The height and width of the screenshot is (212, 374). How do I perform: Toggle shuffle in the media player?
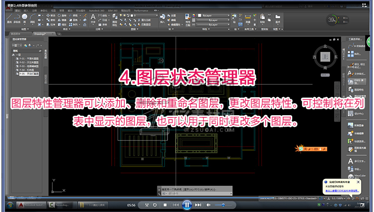(x=147, y=205)
